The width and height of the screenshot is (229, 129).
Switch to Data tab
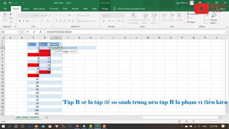click(x=65, y=9)
